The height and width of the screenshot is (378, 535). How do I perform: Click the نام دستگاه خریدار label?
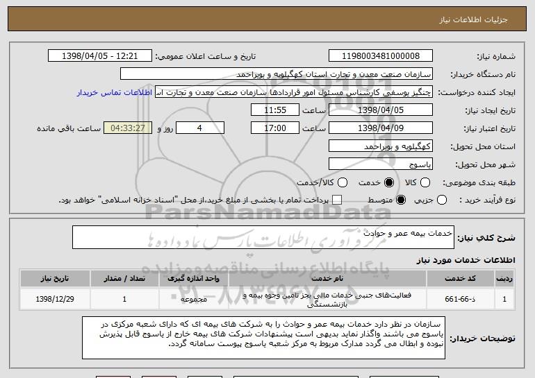(483, 74)
